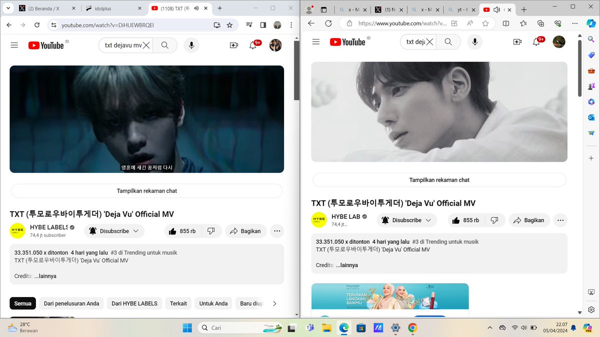The width and height of the screenshot is (600, 337).
Task: Click video player in Chrome window
Action: (x=146, y=119)
